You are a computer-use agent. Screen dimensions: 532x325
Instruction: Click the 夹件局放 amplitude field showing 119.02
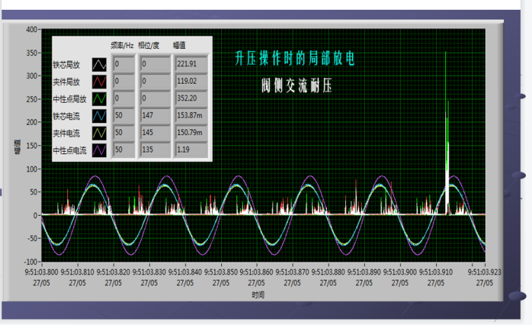coord(188,81)
